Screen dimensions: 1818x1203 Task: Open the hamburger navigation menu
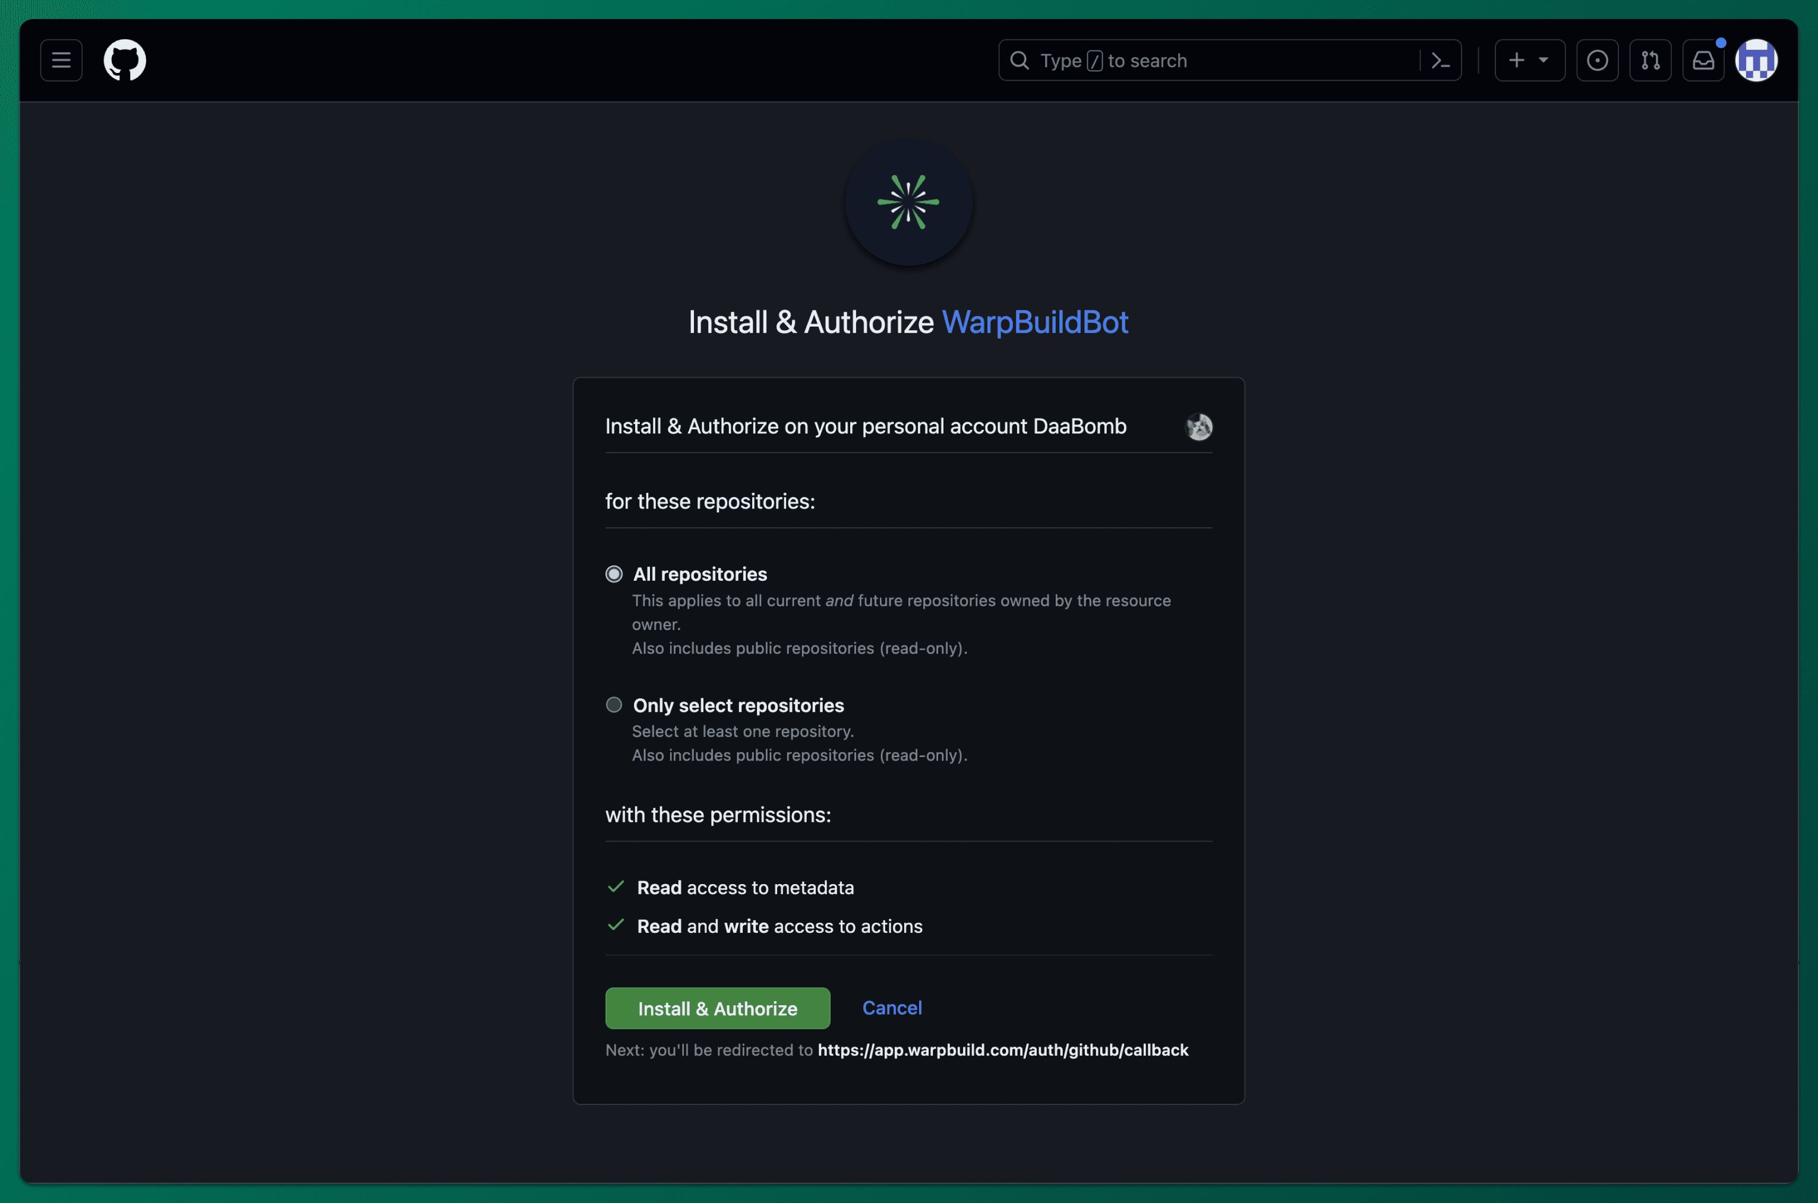click(61, 60)
